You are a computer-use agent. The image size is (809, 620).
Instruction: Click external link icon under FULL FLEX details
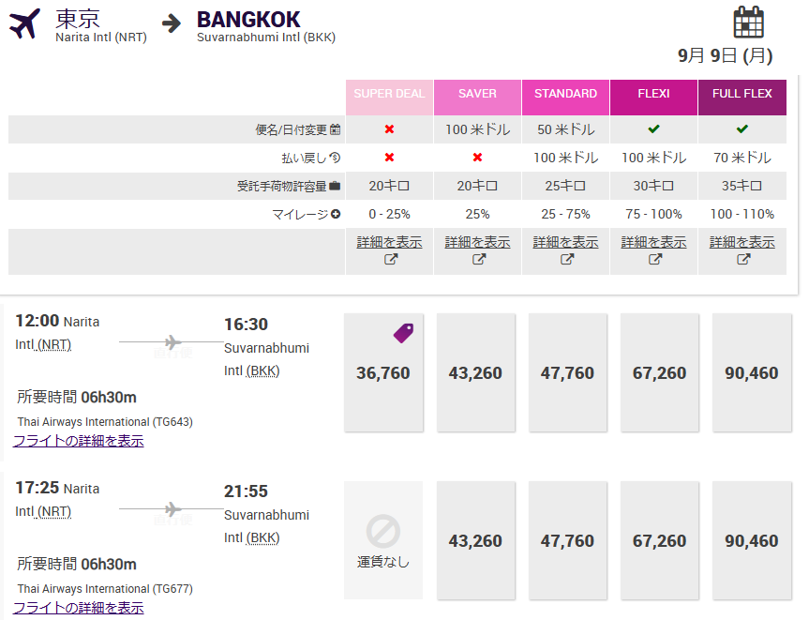click(742, 260)
